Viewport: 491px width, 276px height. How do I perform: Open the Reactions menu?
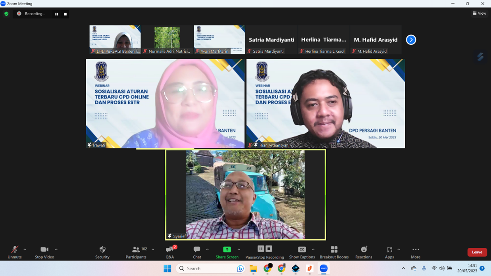coord(364,252)
